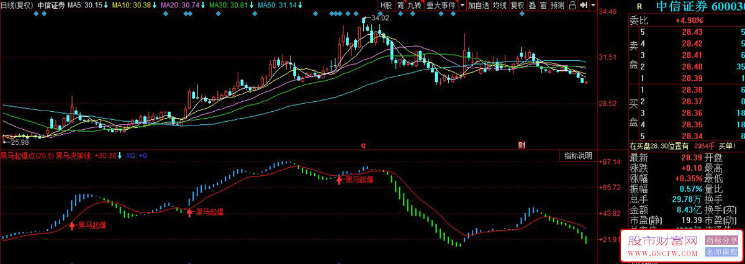Click the +87.14 indicator axis label
The height and width of the screenshot is (264, 745).
610,162
